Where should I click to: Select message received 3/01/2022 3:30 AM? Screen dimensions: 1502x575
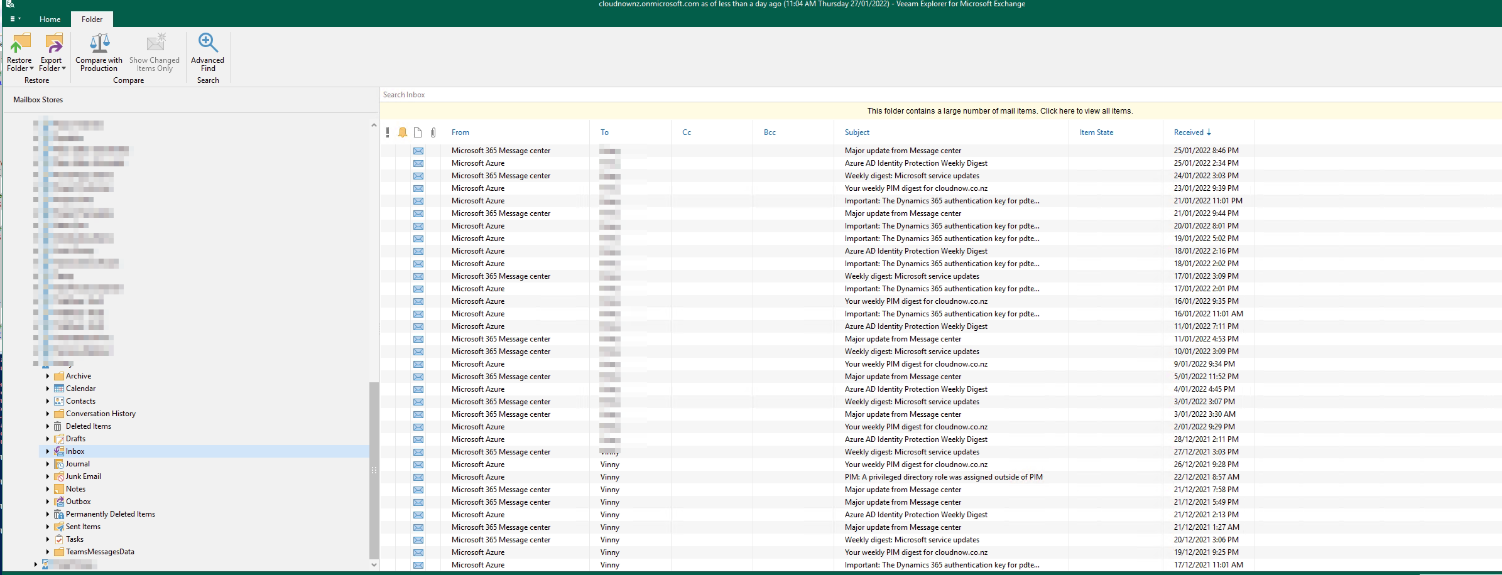coord(817,414)
